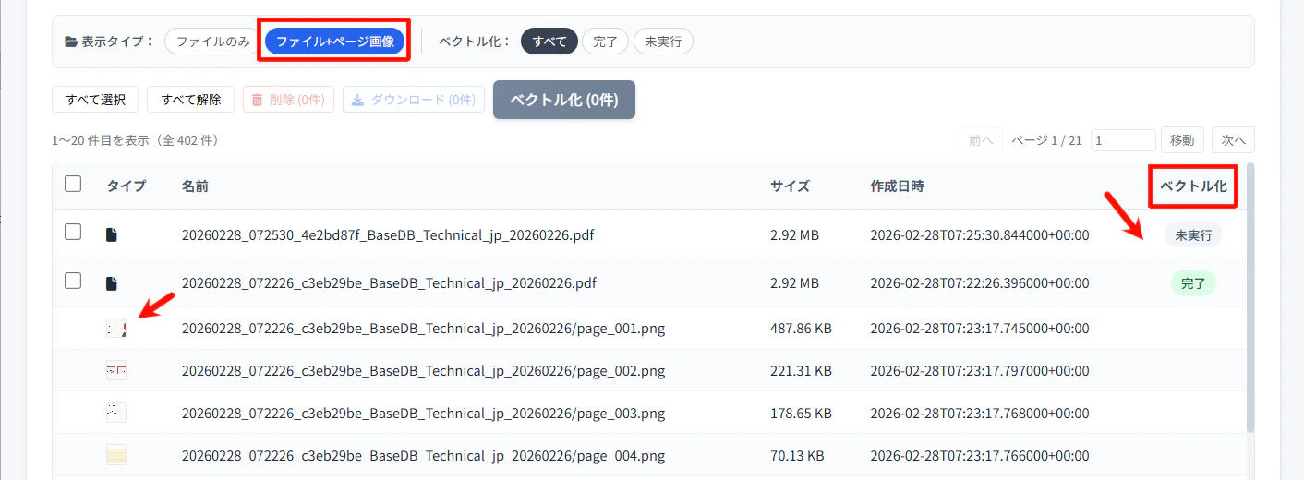Screen dimensions: 1304x480
Task: Filter vectorization by すべて
Action: 549,42
